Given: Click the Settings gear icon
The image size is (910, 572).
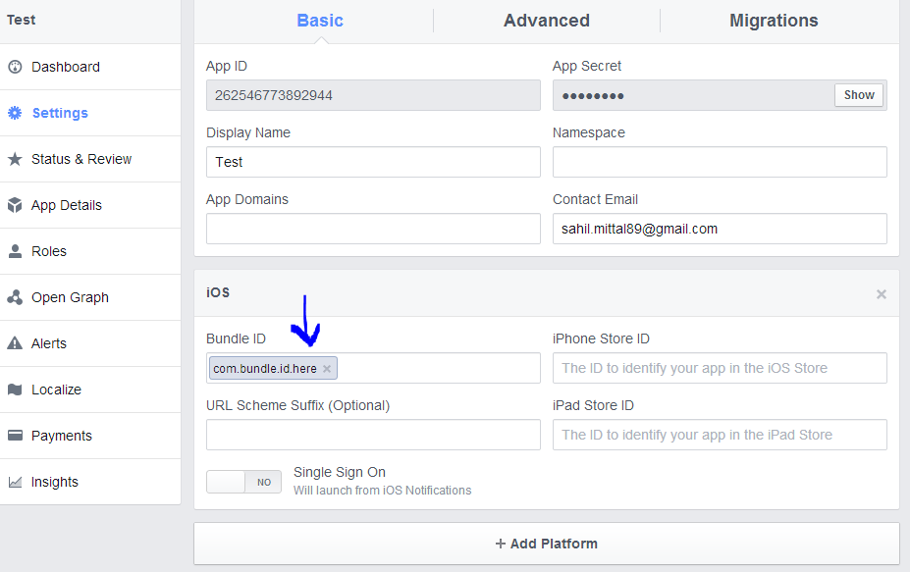Looking at the screenshot, I should (x=15, y=113).
